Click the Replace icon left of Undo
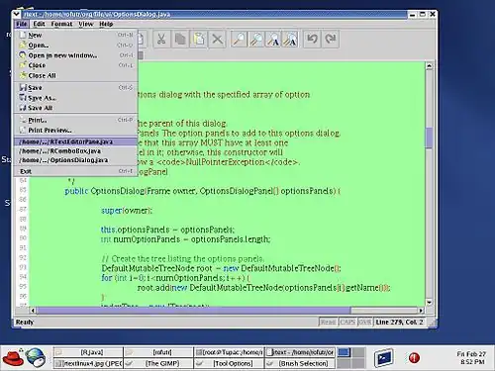 click(291, 40)
